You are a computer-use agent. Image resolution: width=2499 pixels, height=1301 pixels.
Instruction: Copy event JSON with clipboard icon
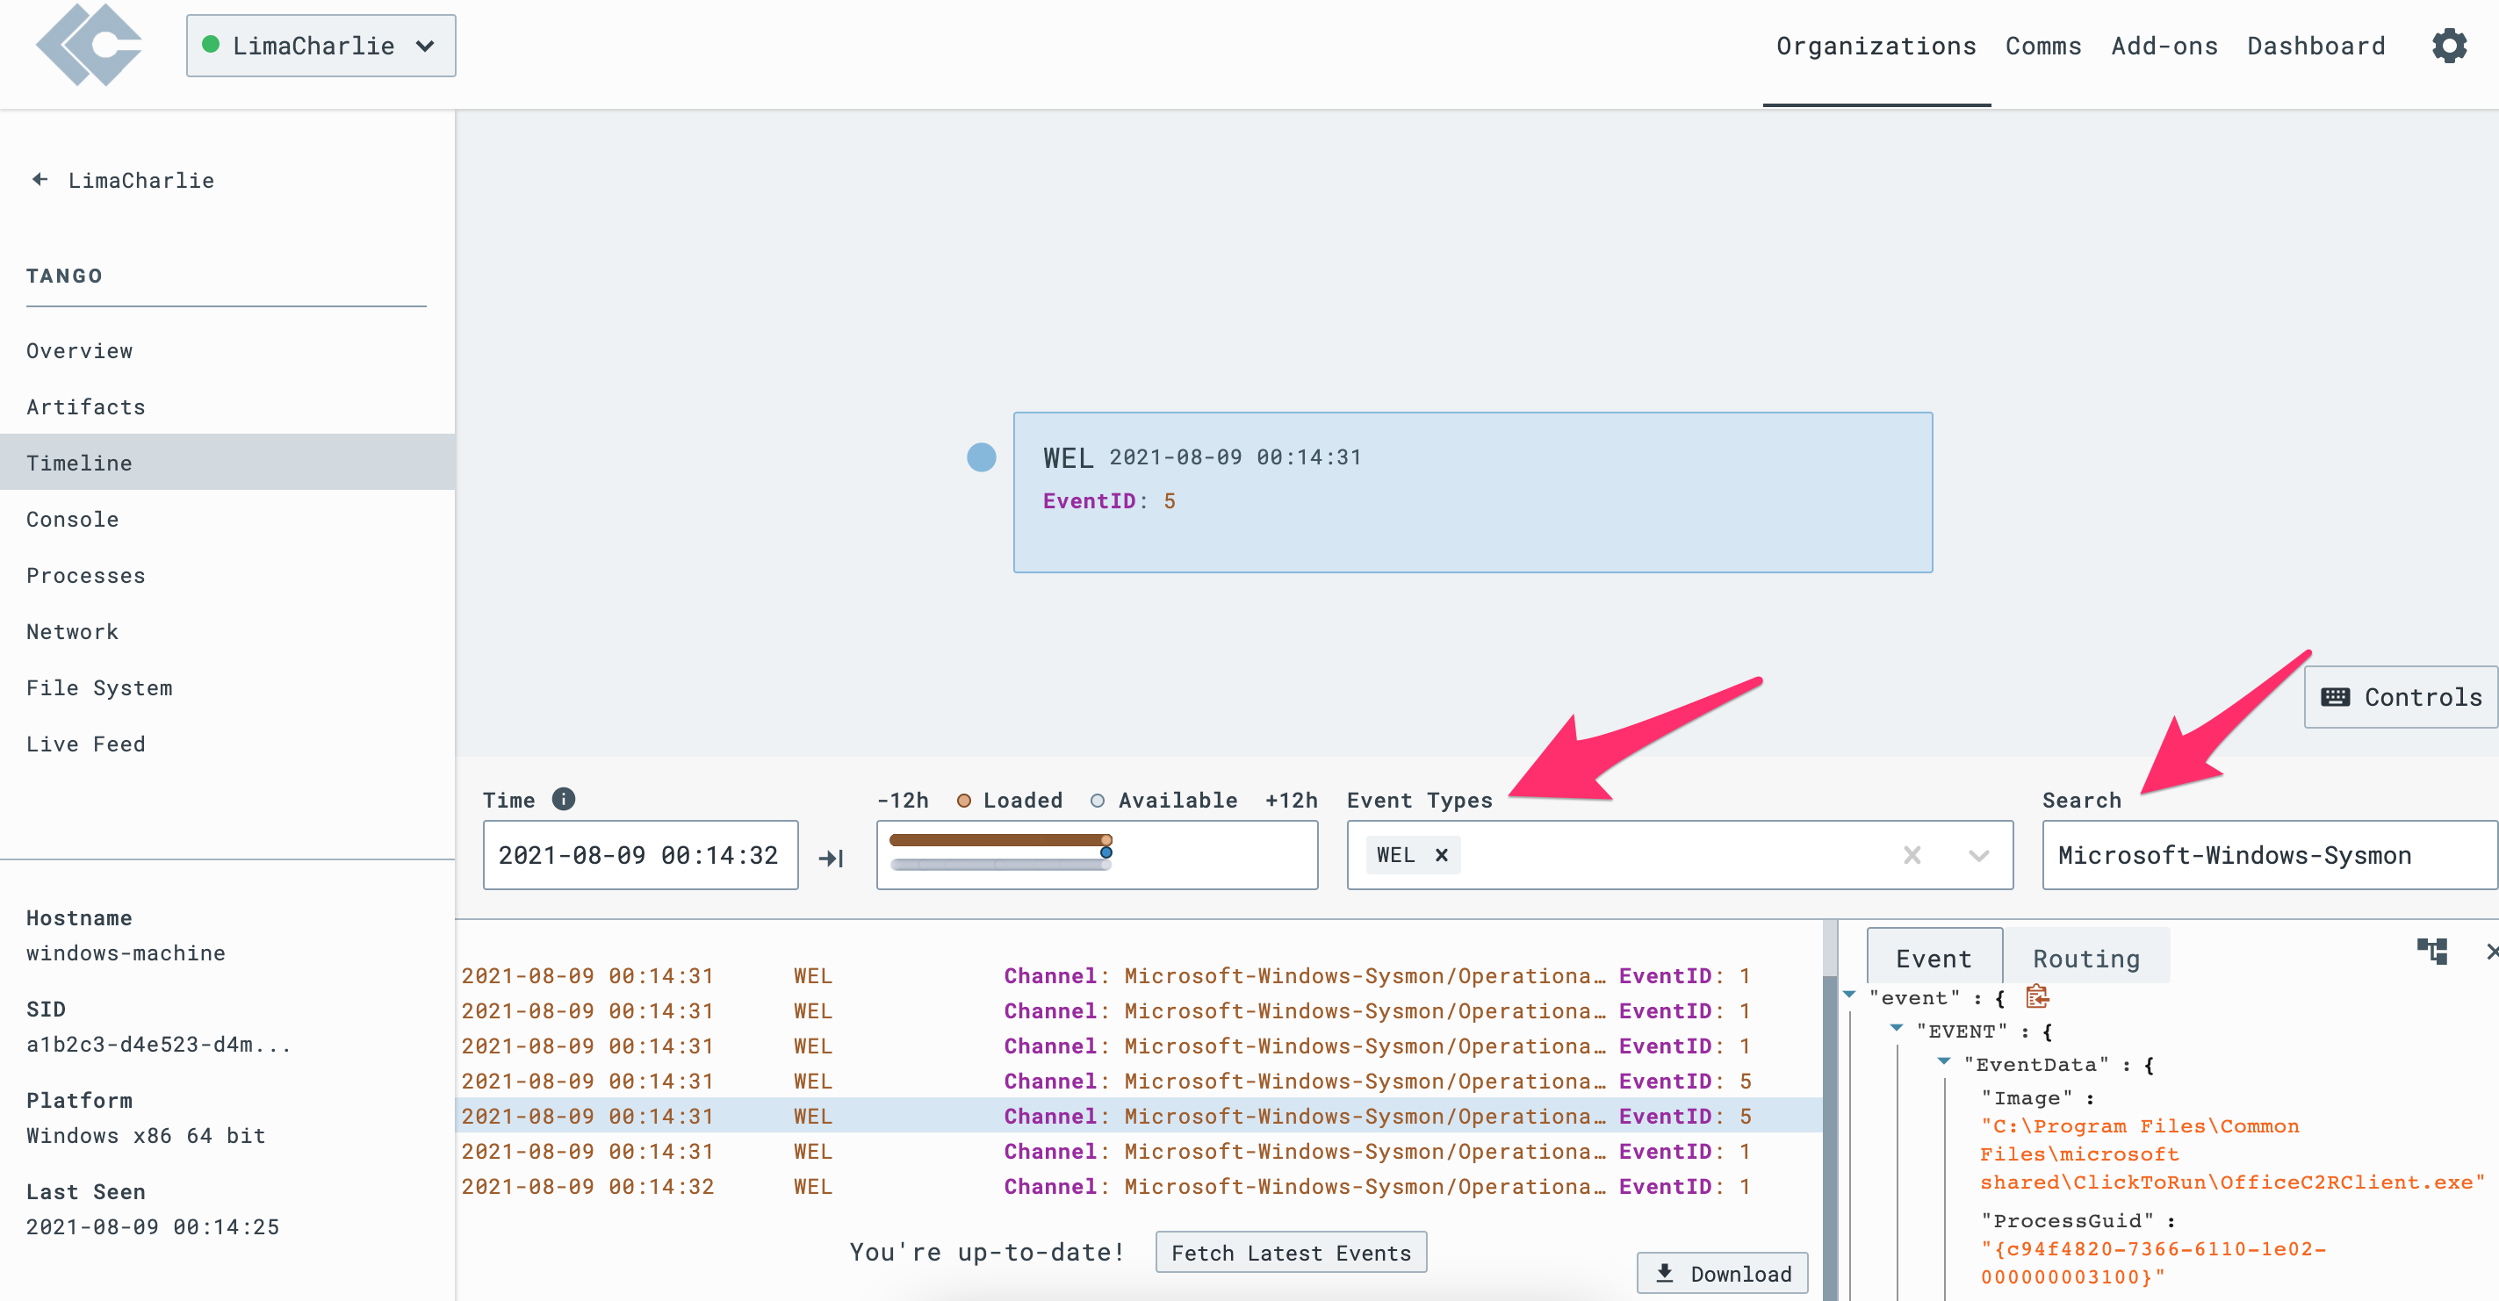[2036, 996]
